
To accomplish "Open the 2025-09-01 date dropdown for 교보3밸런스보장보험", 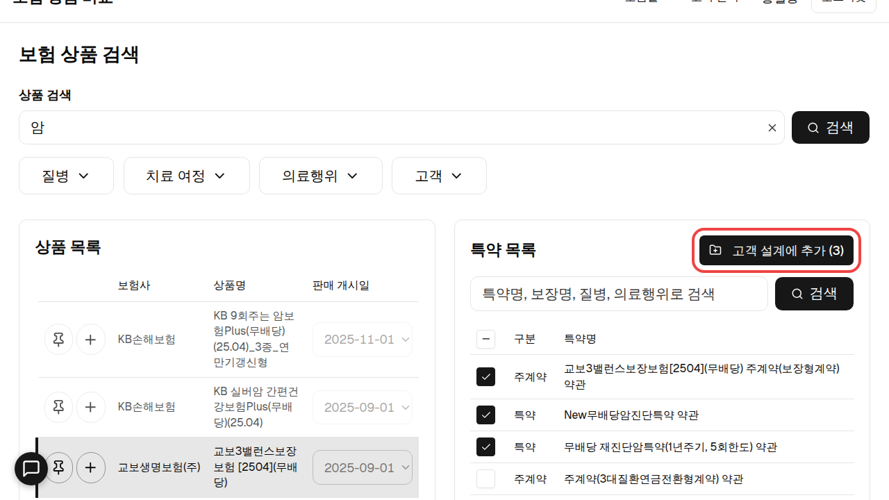I will coord(363,467).
